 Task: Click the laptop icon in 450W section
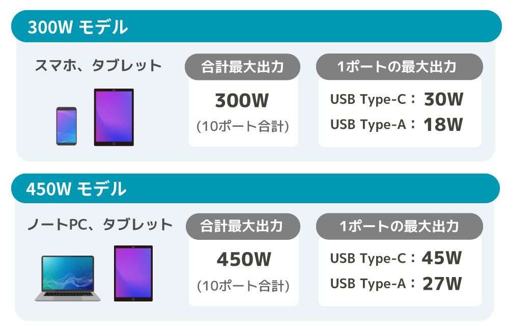[68, 279]
